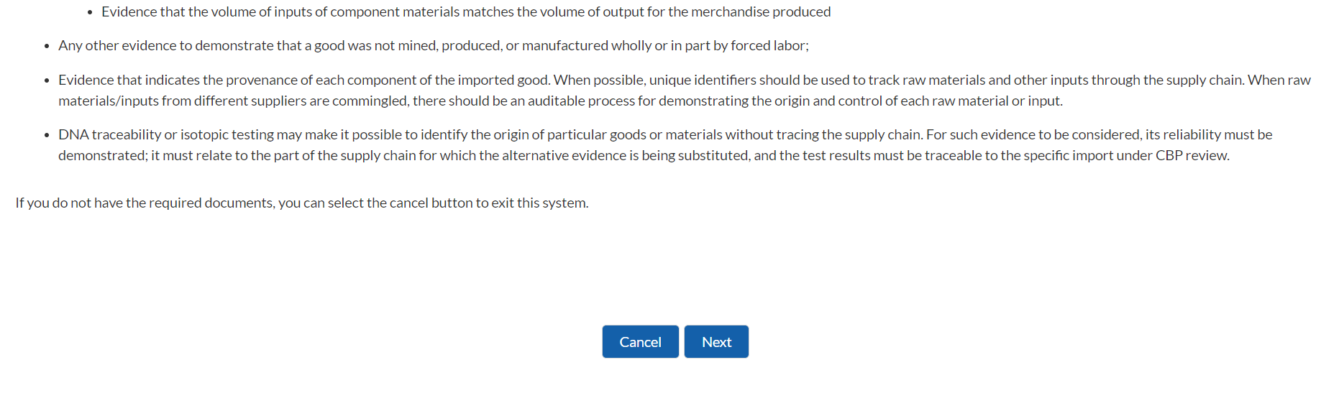Click the line starting "materials/inputs from different suppliers"
Image resolution: width=1321 pixels, height=393 pixels.
(x=560, y=101)
